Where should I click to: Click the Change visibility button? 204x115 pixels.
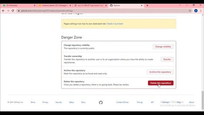click(163, 47)
